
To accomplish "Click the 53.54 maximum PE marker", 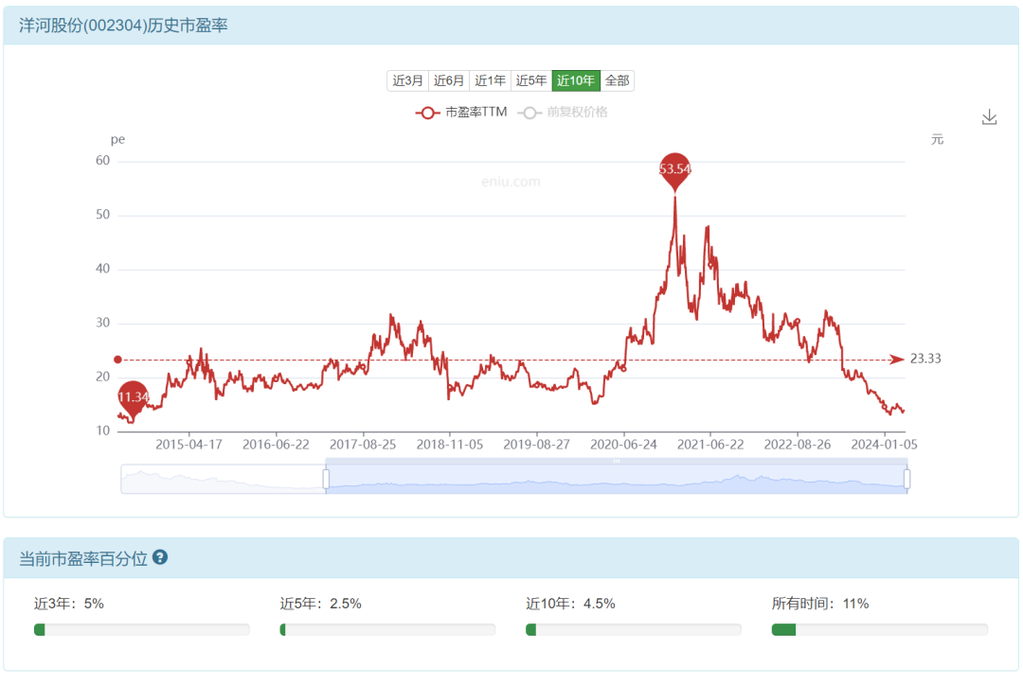I will [x=674, y=171].
